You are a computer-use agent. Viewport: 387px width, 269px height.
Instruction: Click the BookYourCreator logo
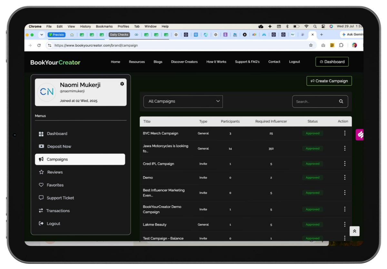(x=55, y=62)
